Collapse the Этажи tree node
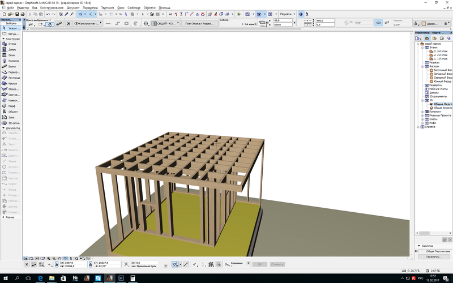The width and height of the screenshot is (453, 283). coord(421,48)
